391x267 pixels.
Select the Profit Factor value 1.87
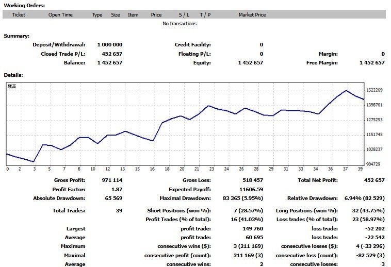coord(117,189)
